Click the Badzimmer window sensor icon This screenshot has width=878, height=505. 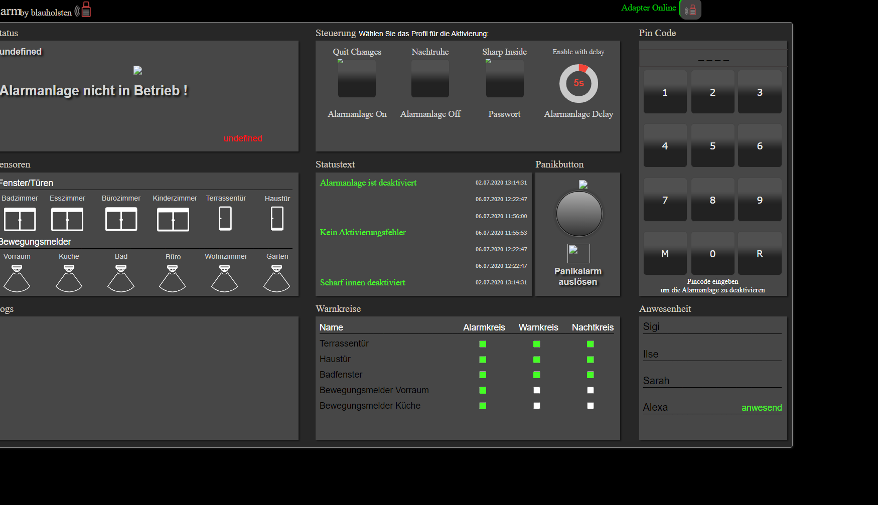[20, 219]
